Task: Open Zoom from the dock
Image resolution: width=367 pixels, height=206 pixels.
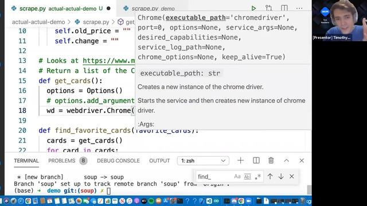Action: point(248,201)
